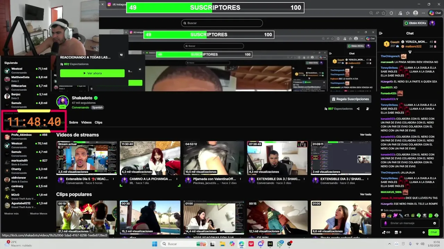Open options menu for 07:38:48 EXTENSIBLE DIA 3 video
444x249 pixels.
[304, 179]
